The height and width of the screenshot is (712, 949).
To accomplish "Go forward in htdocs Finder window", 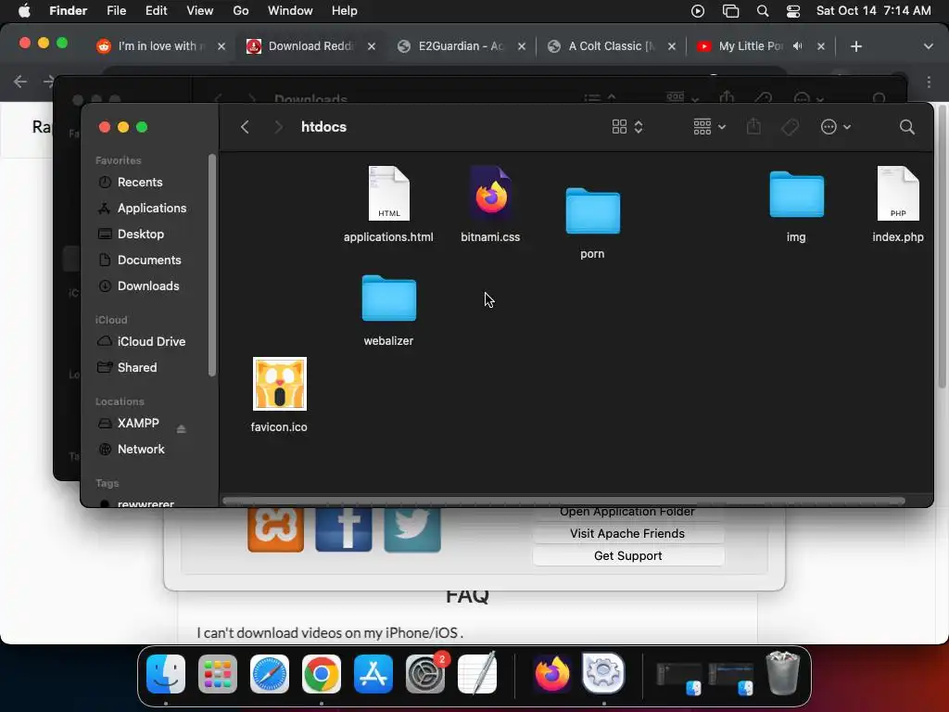I will pos(278,127).
